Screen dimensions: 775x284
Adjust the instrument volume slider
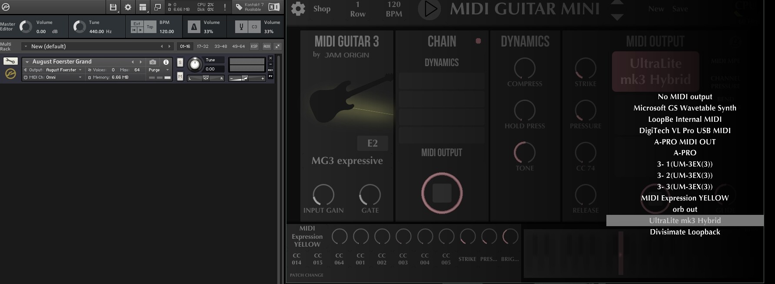point(247,78)
